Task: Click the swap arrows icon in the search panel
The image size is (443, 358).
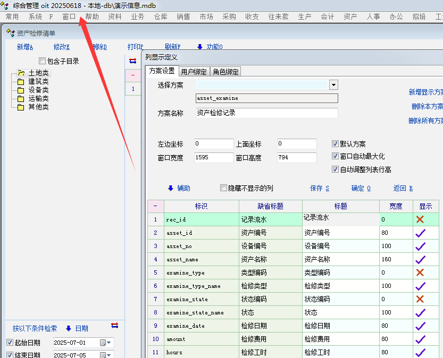Action: [x=114, y=326]
